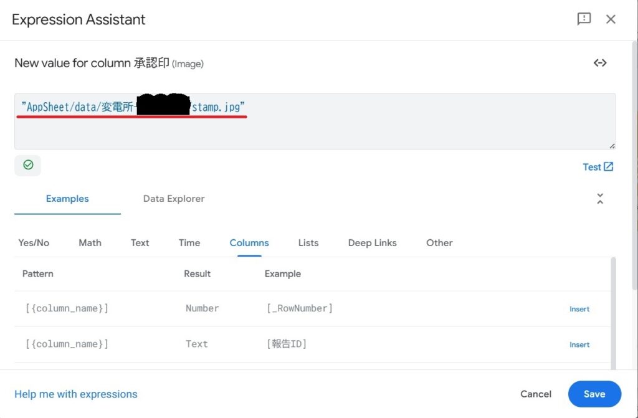Click the feedback speech bubble icon
The image size is (638, 418).
tap(584, 19)
